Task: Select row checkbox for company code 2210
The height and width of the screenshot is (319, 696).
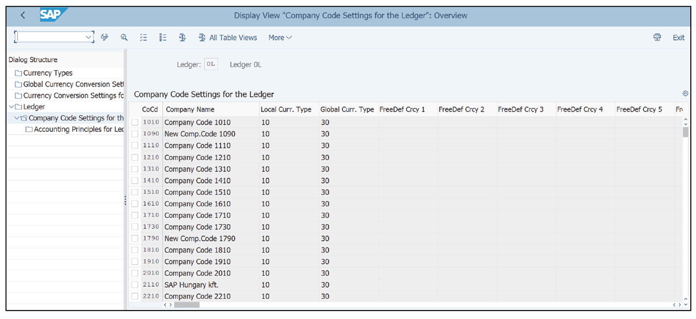Action: pos(135,296)
